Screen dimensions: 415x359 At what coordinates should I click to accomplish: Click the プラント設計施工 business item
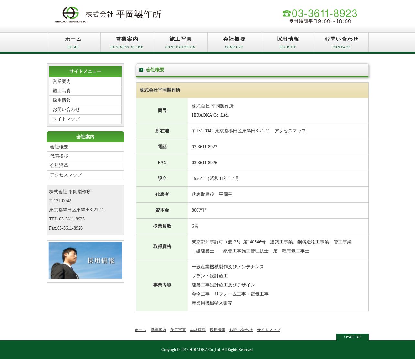(x=210, y=276)
